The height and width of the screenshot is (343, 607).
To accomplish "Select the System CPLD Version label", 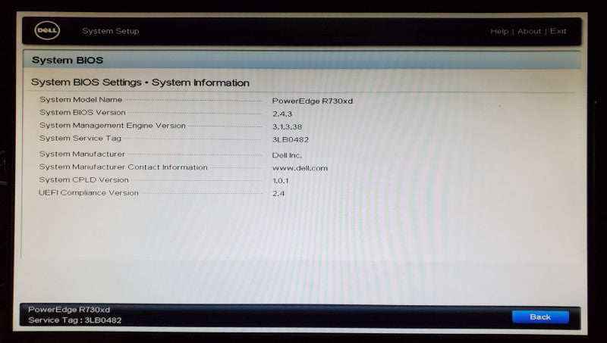I will click(x=83, y=180).
